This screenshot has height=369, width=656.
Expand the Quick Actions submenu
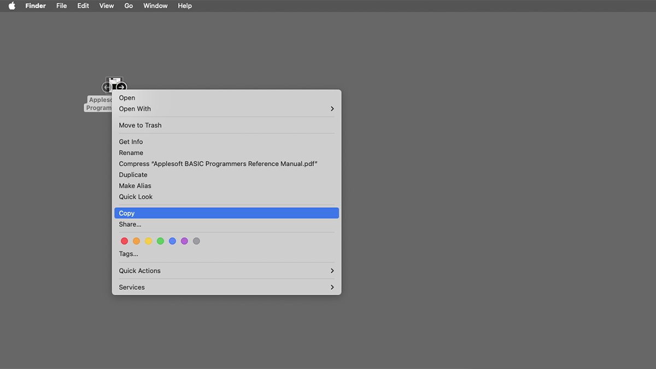[226, 271]
